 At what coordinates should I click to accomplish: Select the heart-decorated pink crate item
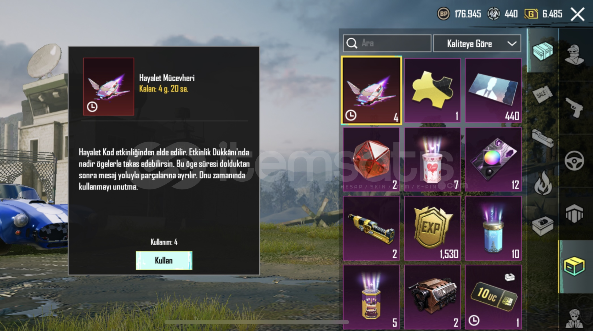pos(432,159)
